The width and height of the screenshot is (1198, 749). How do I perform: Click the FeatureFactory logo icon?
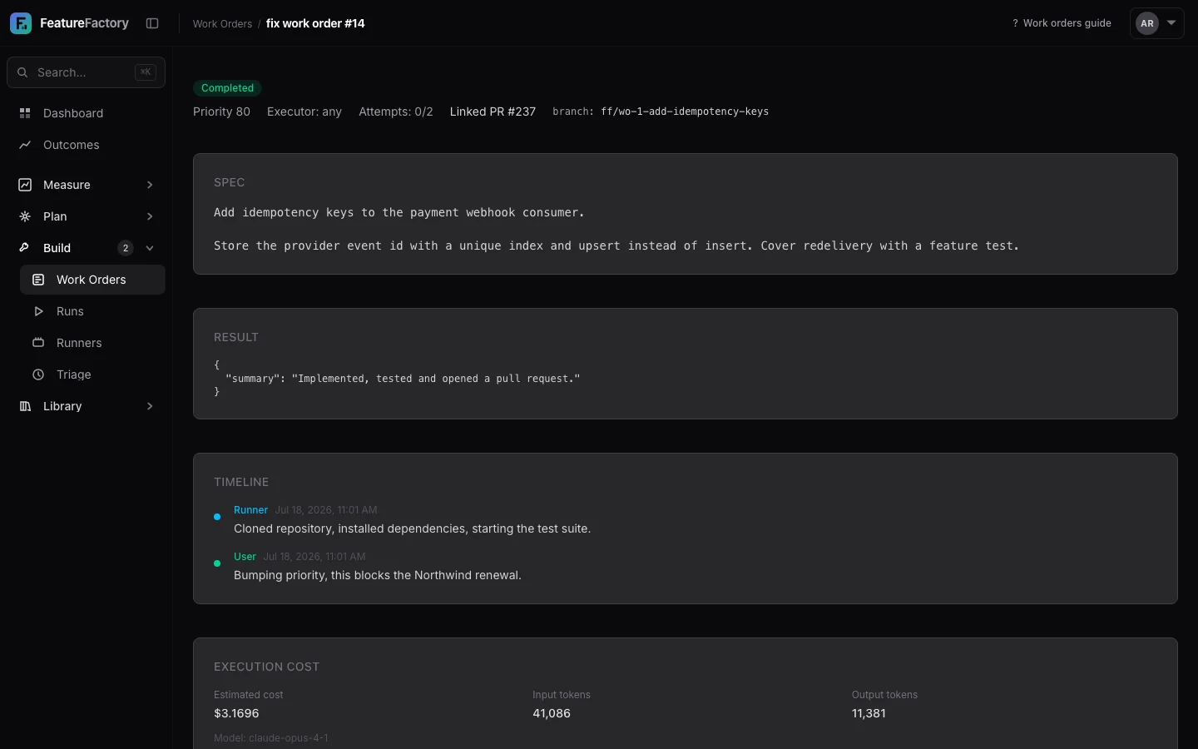(21, 23)
